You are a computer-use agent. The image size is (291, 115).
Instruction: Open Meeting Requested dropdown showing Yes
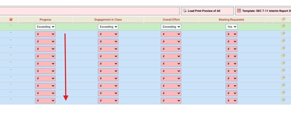(x=231, y=27)
